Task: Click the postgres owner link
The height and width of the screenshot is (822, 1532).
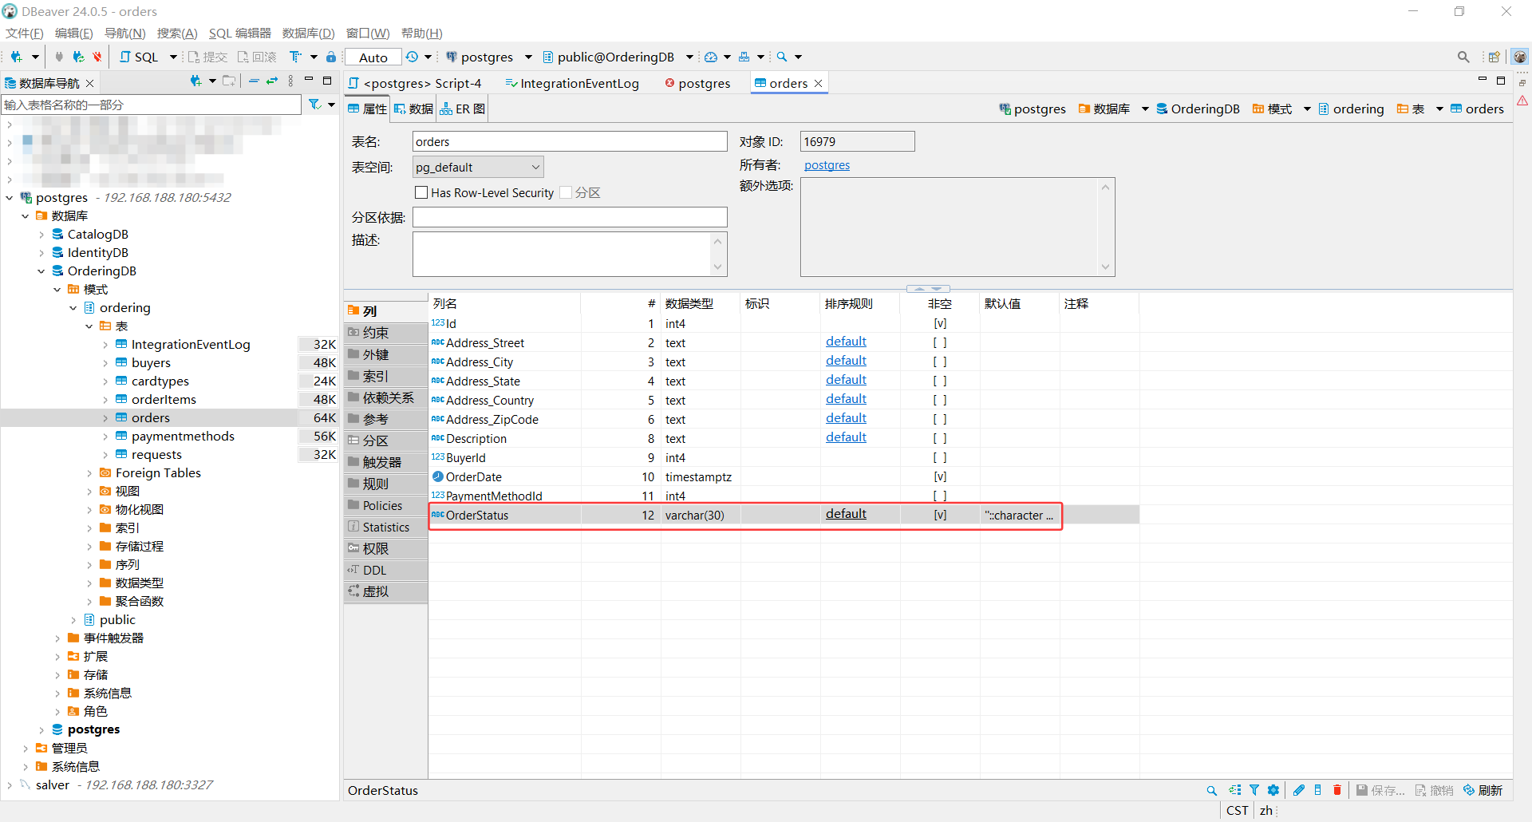Action: pyautogui.click(x=827, y=165)
